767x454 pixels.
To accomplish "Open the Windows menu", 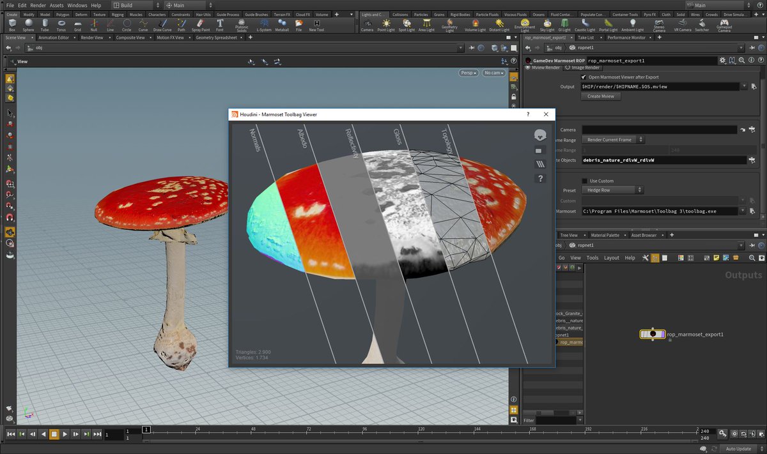I will (77, 5).
